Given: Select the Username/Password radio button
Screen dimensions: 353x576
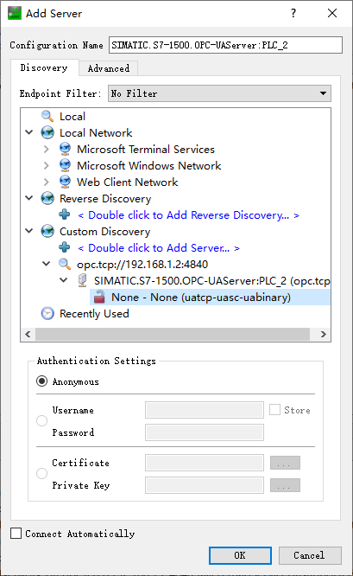Looking at the screenshot, I should coord(41,420).
